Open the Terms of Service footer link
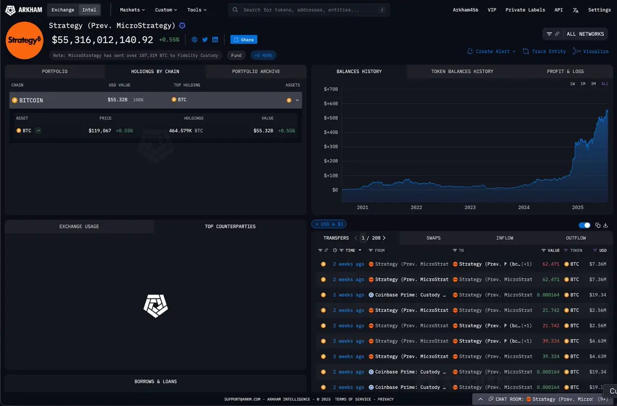Viewport: 617px width, 406px height. [x=352, y=399]
